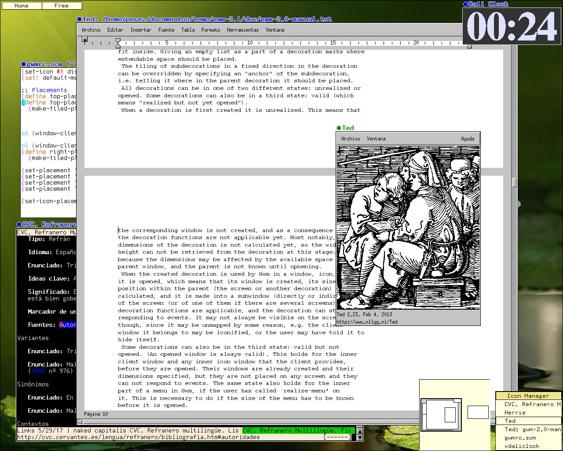Open the Formato menu
563x451 pixels.
click(x=211, y=30)
